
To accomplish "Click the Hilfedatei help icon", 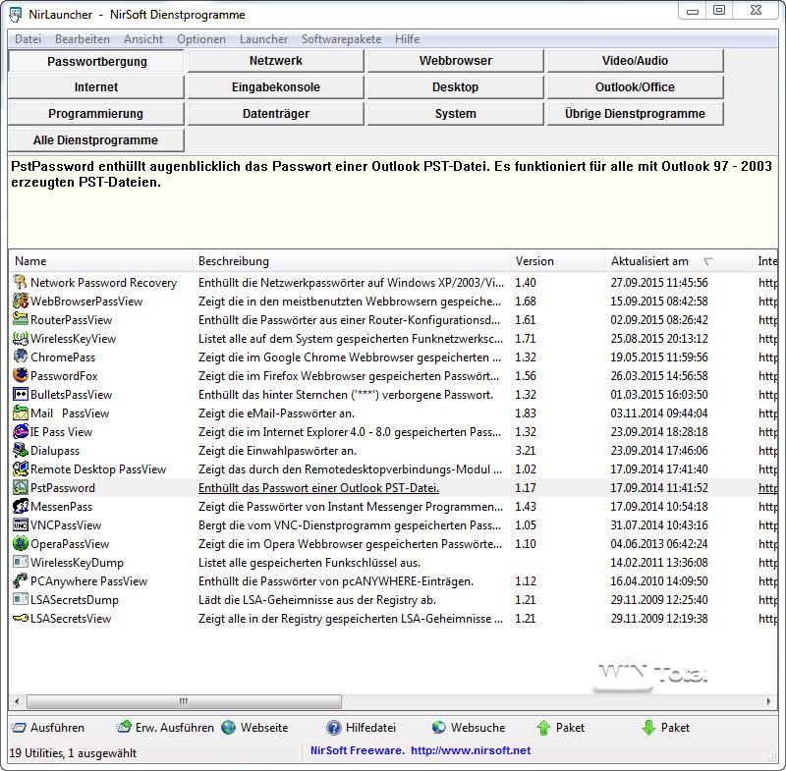I will [334, 728].
